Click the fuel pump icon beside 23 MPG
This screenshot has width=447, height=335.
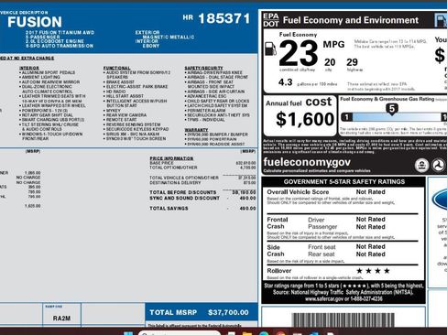[x=270, y=49]
